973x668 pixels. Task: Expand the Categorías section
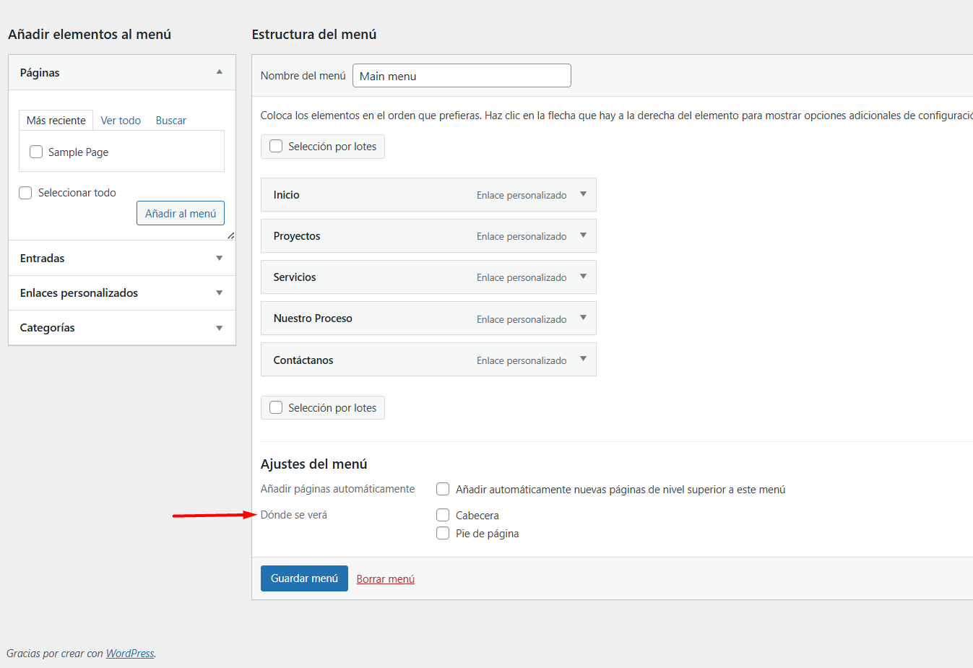(220, 328)
